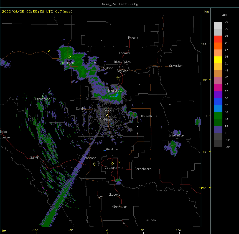Click the Limestone label

[42, 99]
